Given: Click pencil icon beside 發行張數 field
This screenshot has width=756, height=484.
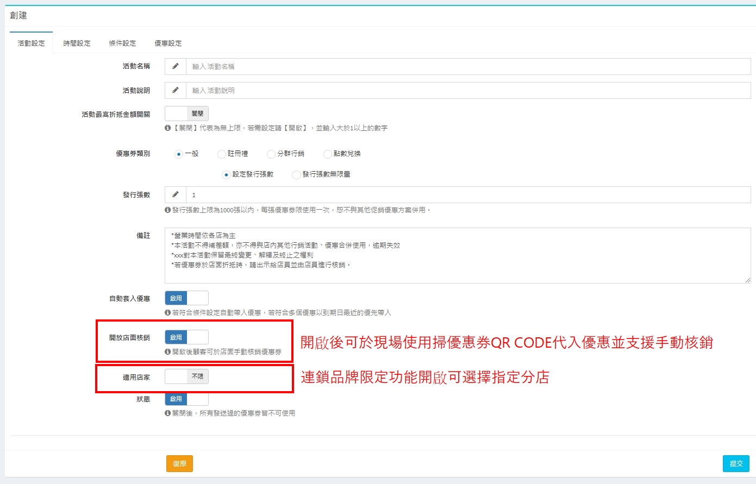Looking at the screenshot, I should point(176,194).
